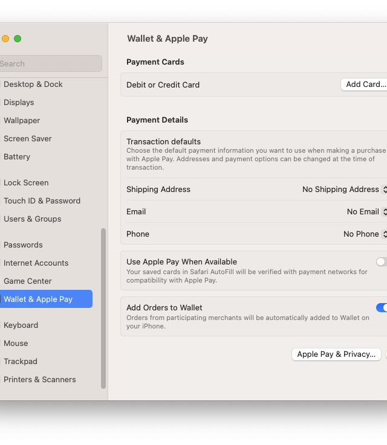
Task: Open Touch ID & Password settings
Action: click(42, 201)
